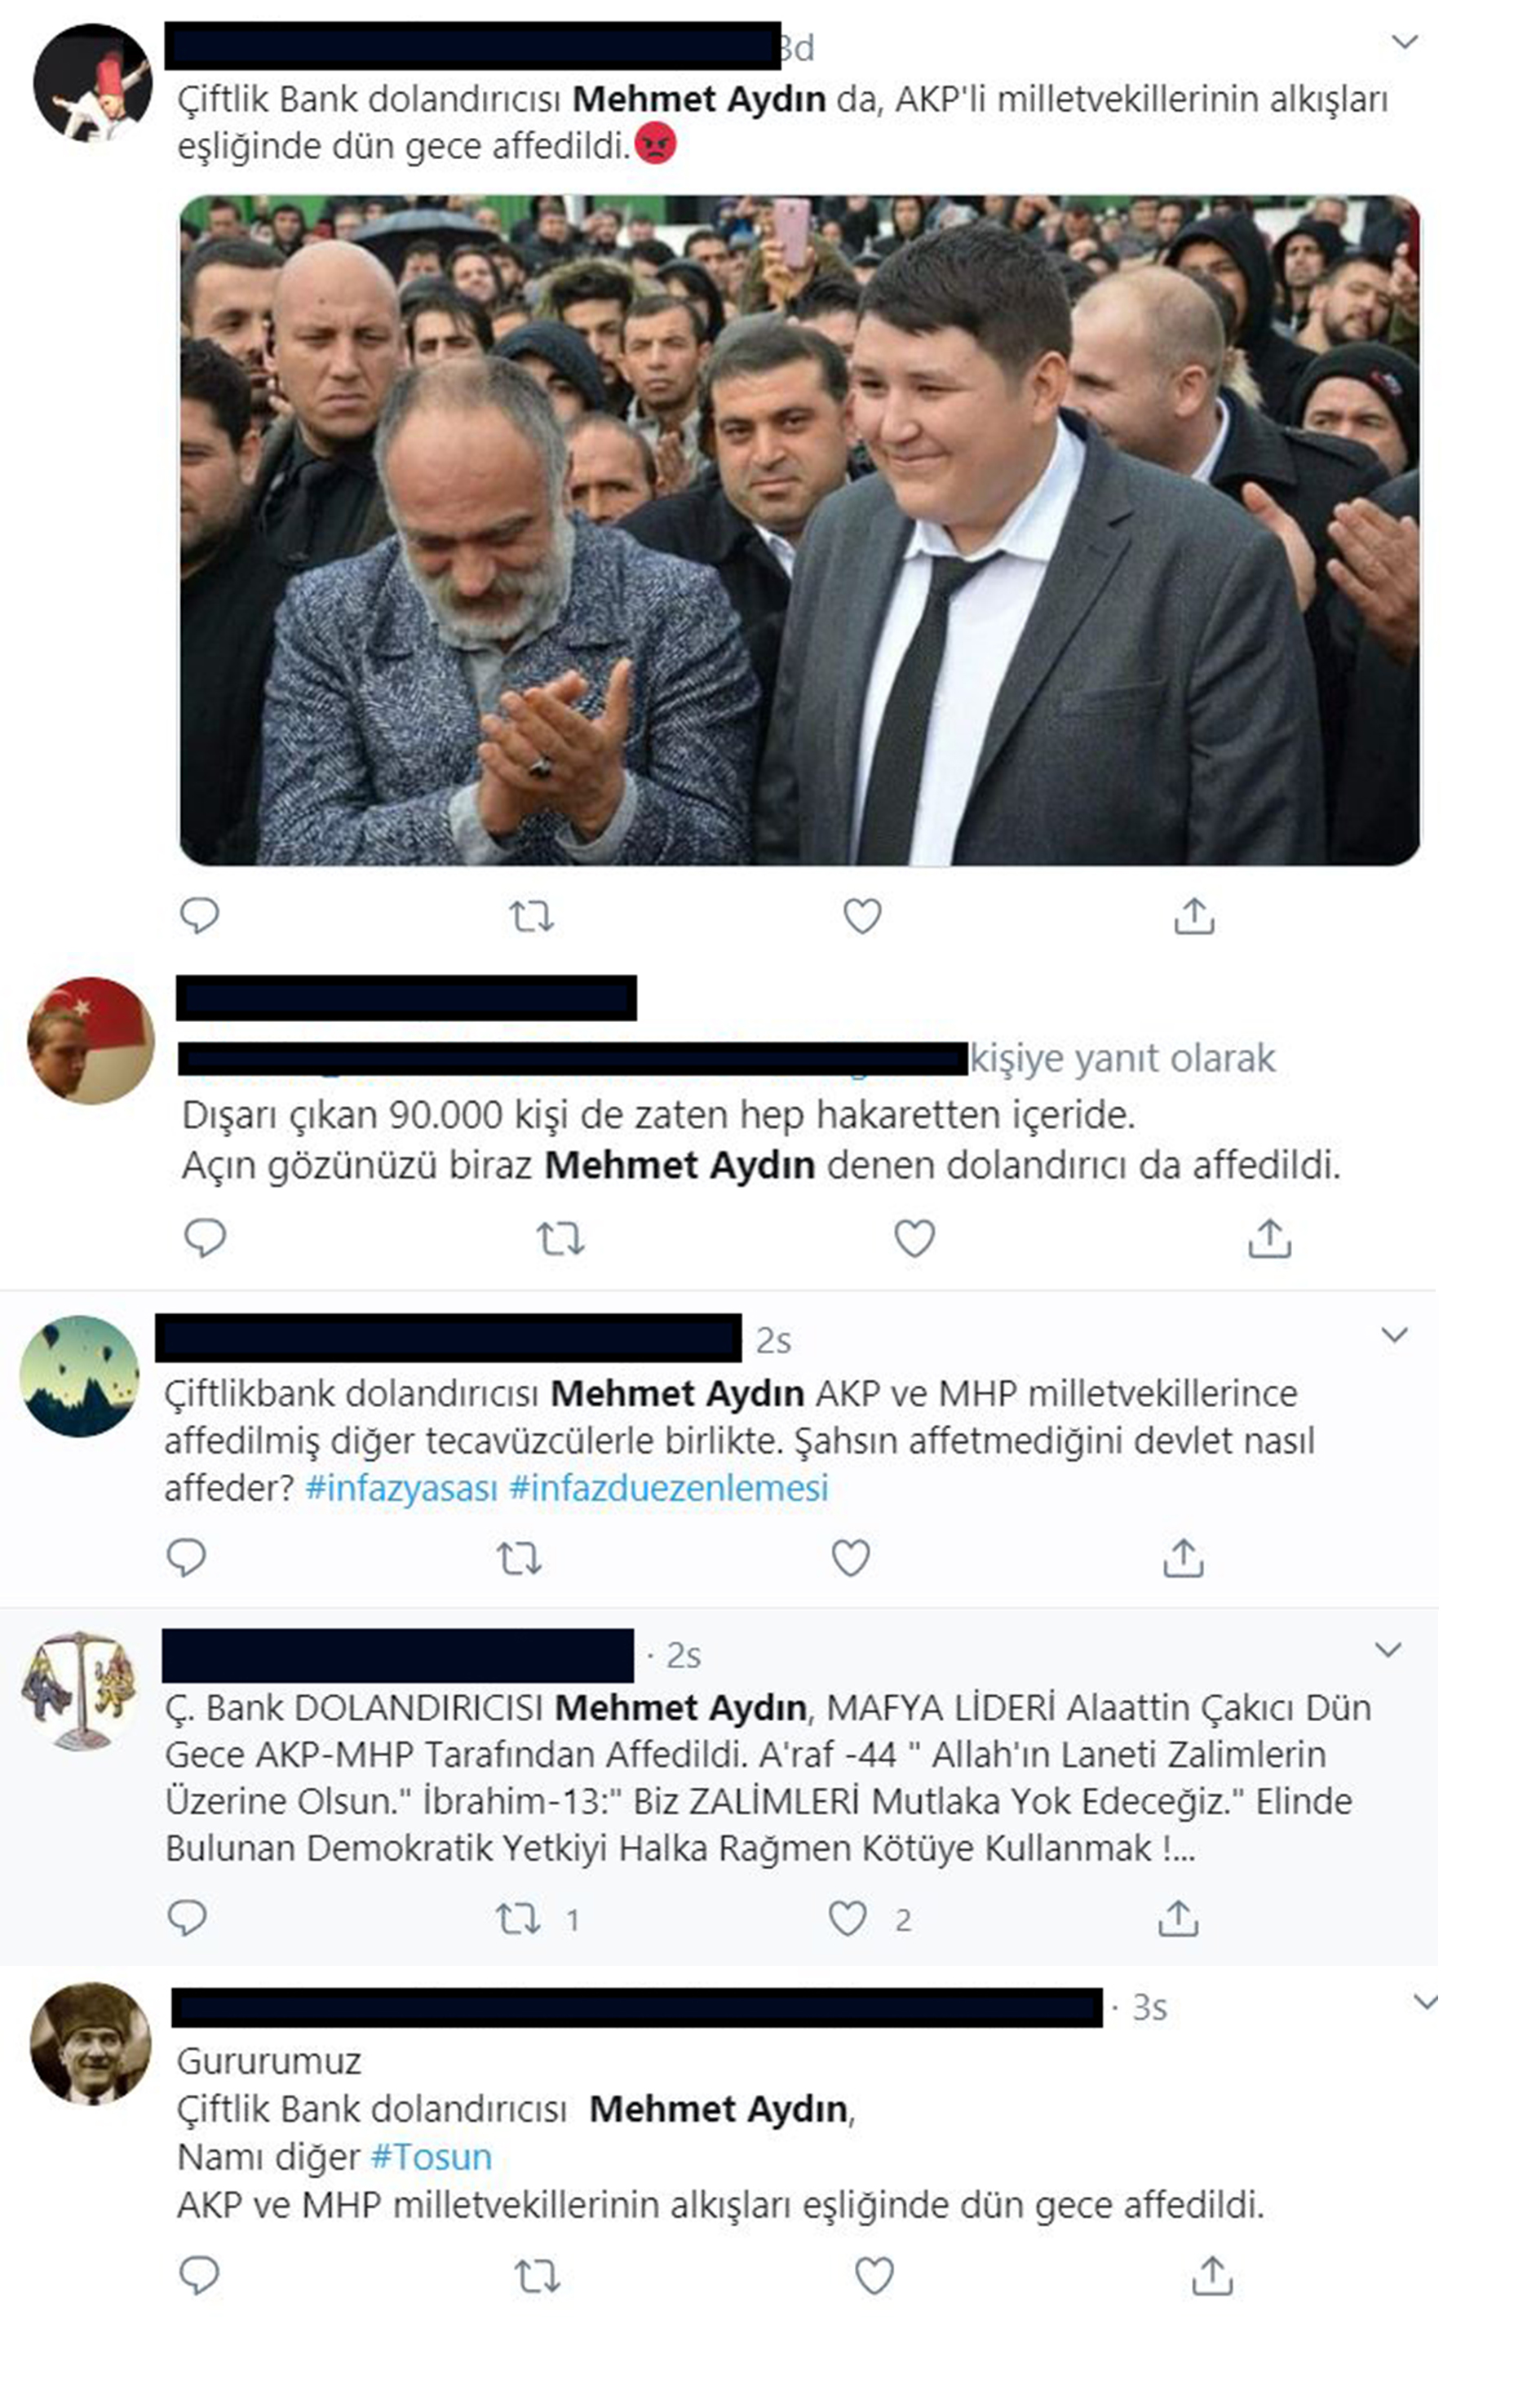
Task: Like the Gururumuz #Tosun tweet
Action: click(x=874, y=2276)
